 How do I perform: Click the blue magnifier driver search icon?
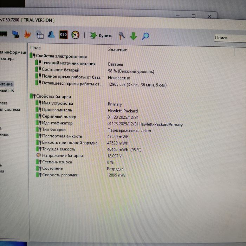tap(145, 36)
